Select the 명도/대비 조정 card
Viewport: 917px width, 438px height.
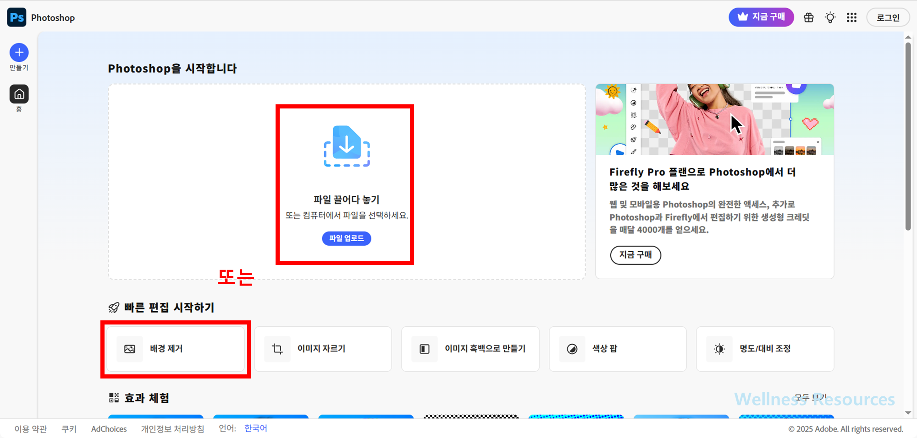[x=765, y=349]
